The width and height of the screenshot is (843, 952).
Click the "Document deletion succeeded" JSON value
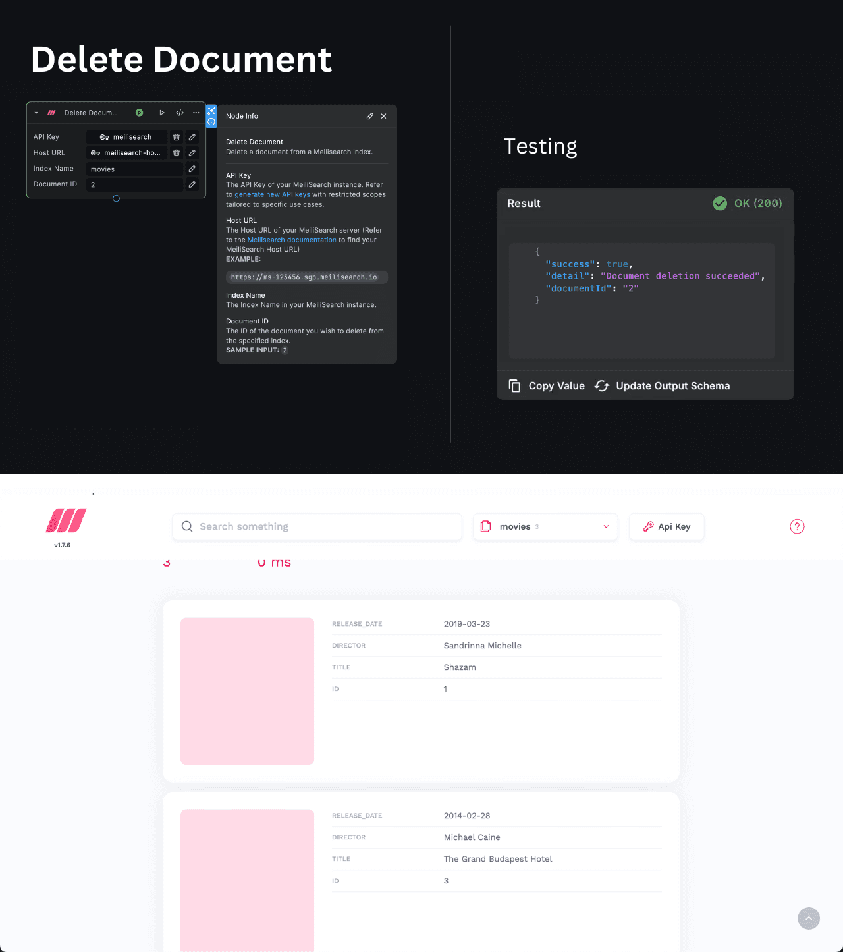click(680, 276)
